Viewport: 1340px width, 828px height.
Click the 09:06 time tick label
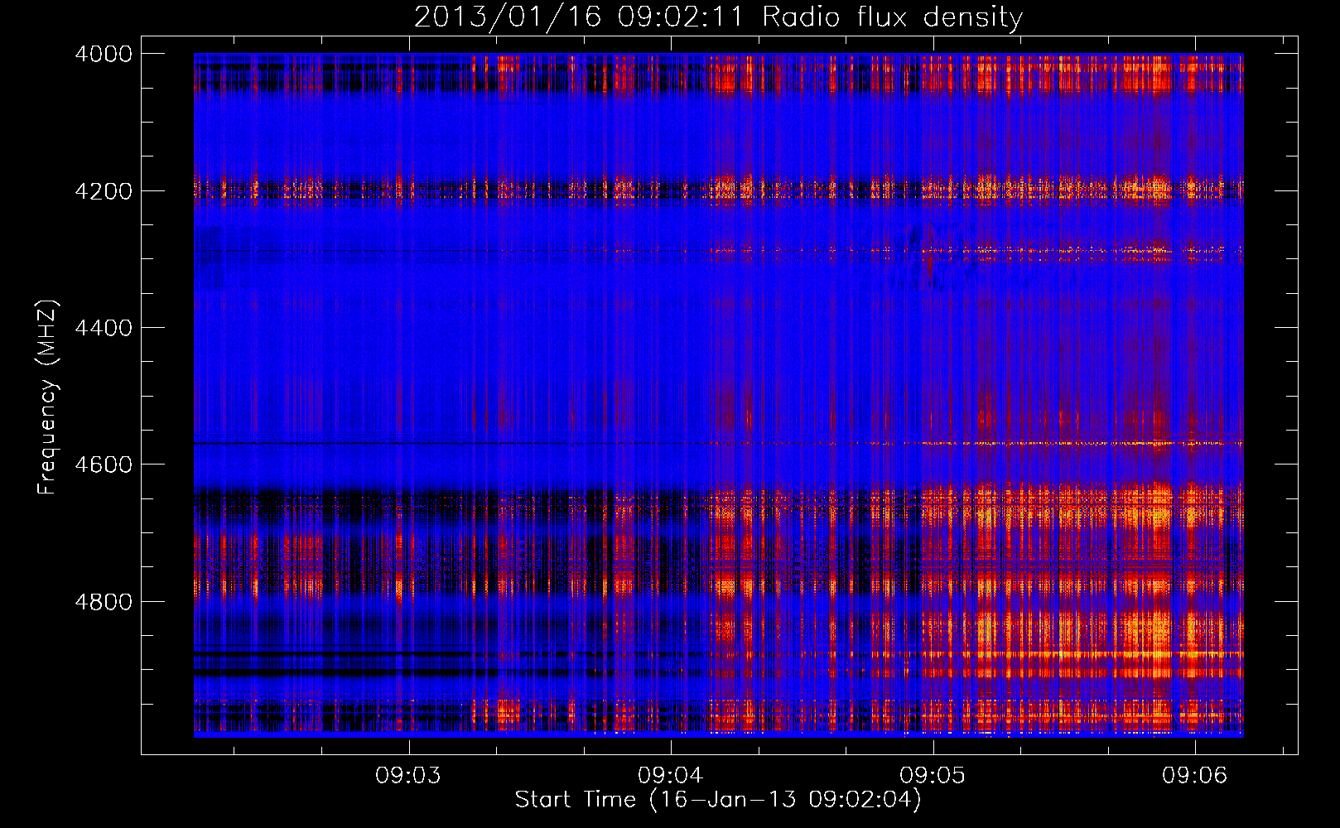pyautogui.click(x=1194, y=776)
